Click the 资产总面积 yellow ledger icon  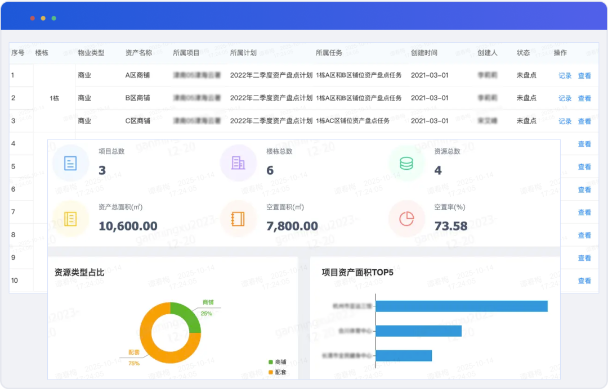tap(70, 219)
